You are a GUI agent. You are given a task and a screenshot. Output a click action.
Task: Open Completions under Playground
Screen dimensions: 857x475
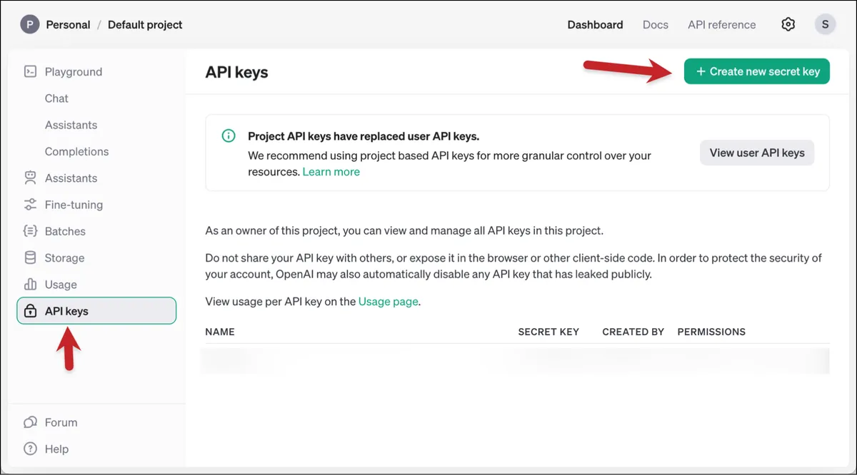pos(76,151)
